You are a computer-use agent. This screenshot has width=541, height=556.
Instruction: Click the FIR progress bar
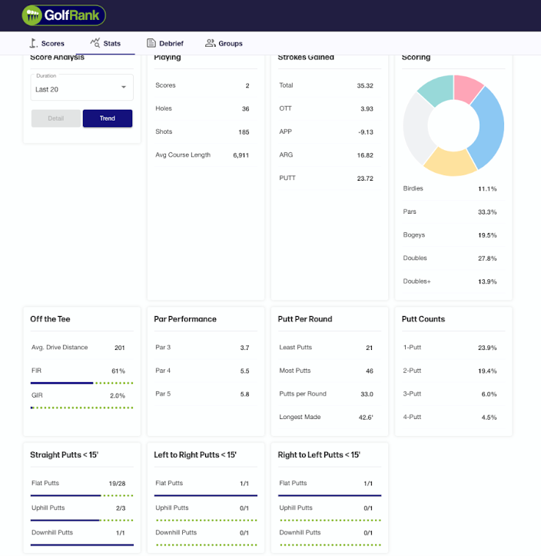(81, 382)
